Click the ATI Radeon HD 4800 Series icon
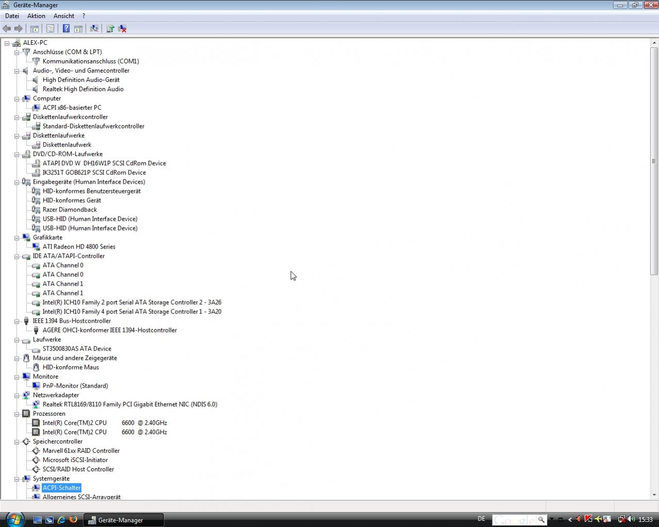 tap(36, 247)
